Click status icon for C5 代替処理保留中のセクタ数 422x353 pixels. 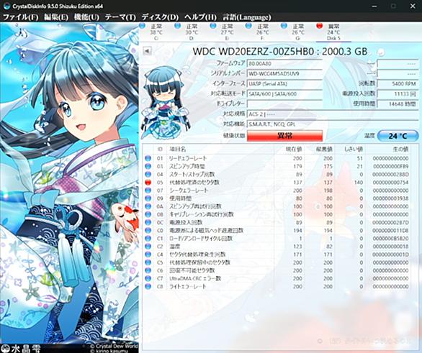click(148, 262)
